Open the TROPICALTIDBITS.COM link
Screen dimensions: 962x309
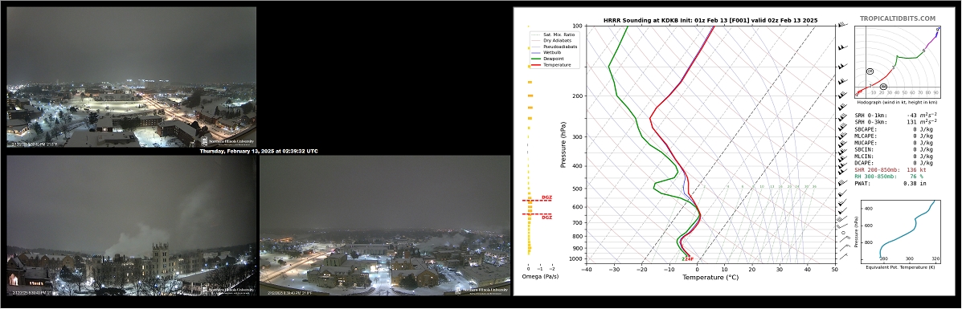896,19
